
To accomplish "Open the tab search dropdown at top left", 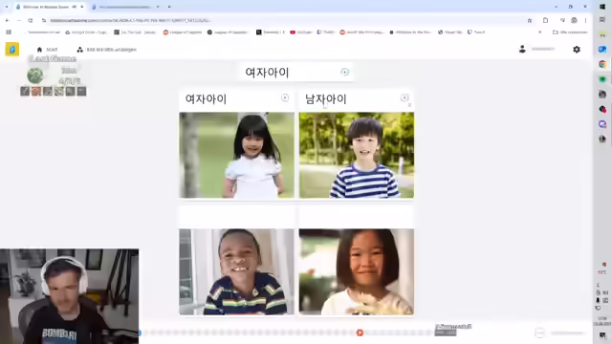I will [7, 7].
